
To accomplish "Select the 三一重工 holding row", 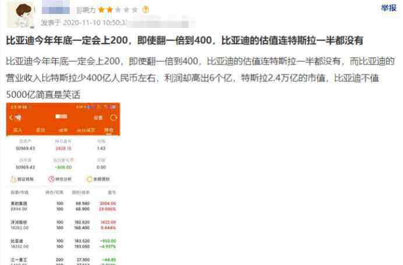I will pyautogui.click(x=63, y=261).
